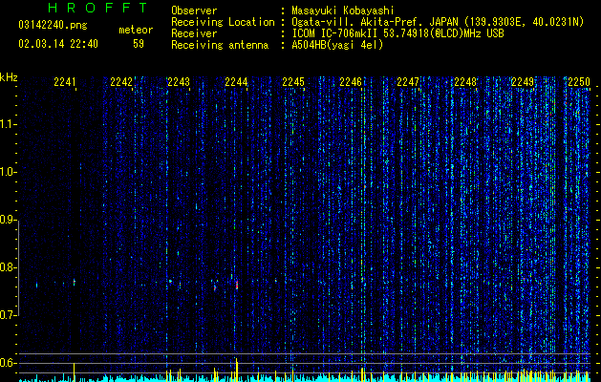Click the meteor count 59
Screen dimensions: 601x382
139,44
